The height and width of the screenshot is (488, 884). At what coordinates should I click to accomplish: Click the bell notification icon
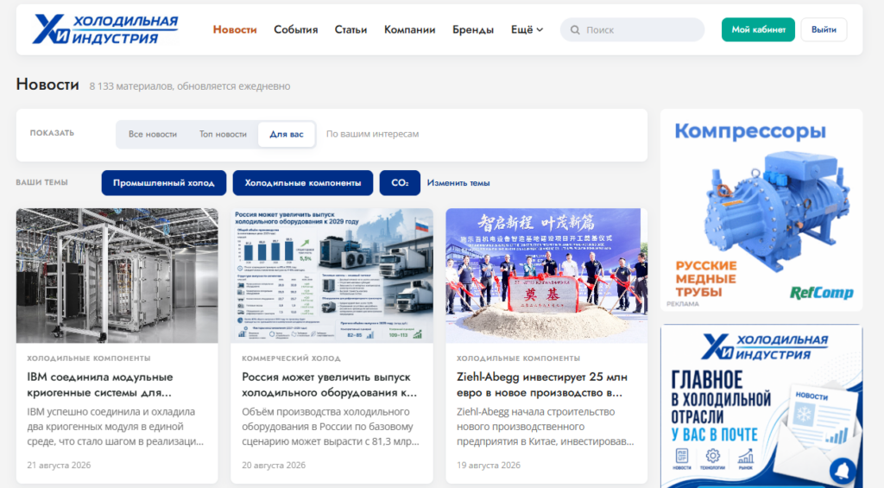point(843,470)
